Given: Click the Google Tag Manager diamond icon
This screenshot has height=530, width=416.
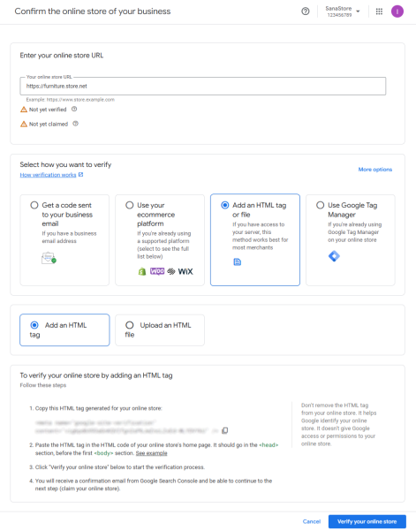Looking at the screenshot, I should [334, 256].
